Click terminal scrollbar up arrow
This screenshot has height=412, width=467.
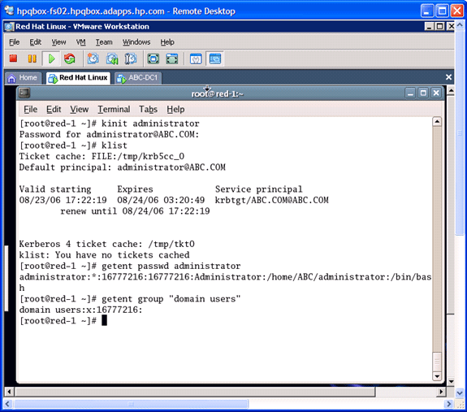click(437, 122)
